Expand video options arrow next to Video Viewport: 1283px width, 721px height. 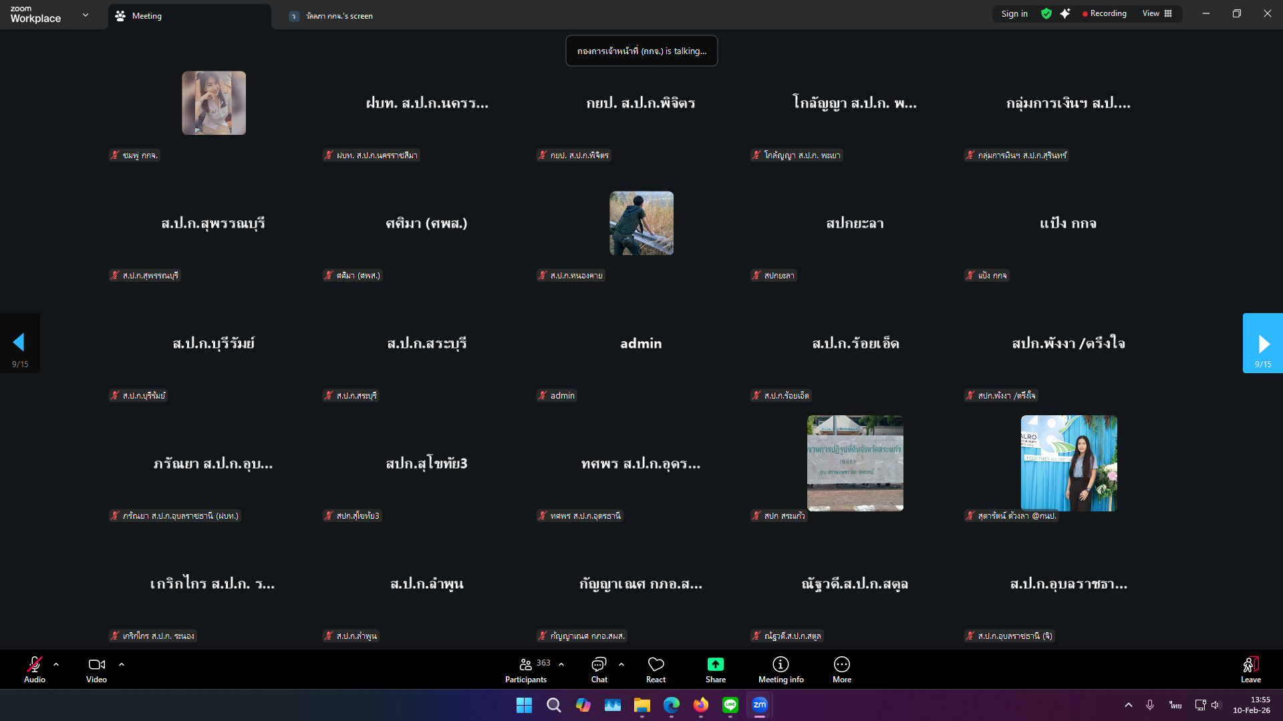pyautogui.click(x=122, y=665)
